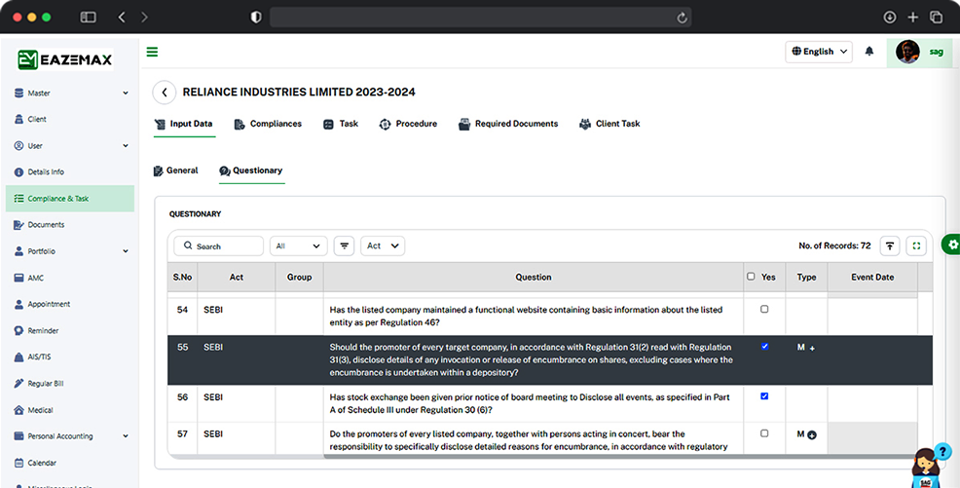This screenshot has height=488, width=960.
Task: Click the Group column header
Action: pyautogui.click(x=299, y=278)
